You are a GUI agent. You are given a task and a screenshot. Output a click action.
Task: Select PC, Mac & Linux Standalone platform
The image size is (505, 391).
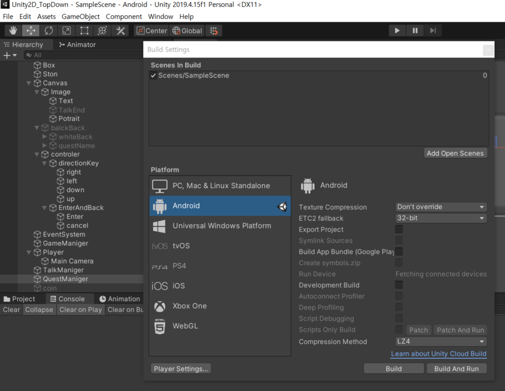tap(220, 186)
